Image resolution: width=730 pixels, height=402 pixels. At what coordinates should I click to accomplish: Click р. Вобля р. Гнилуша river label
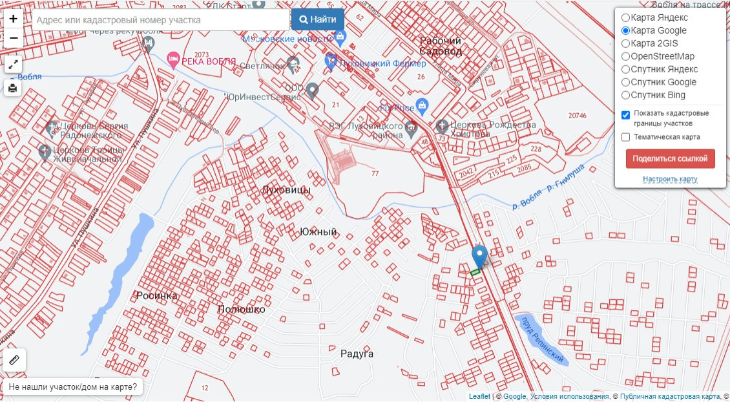coord(548,186)
